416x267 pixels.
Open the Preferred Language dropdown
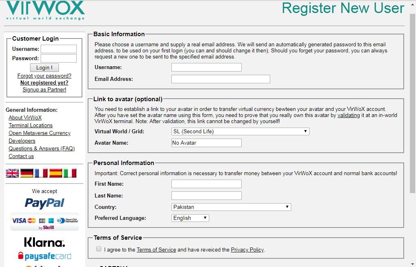tap(190, 218)
